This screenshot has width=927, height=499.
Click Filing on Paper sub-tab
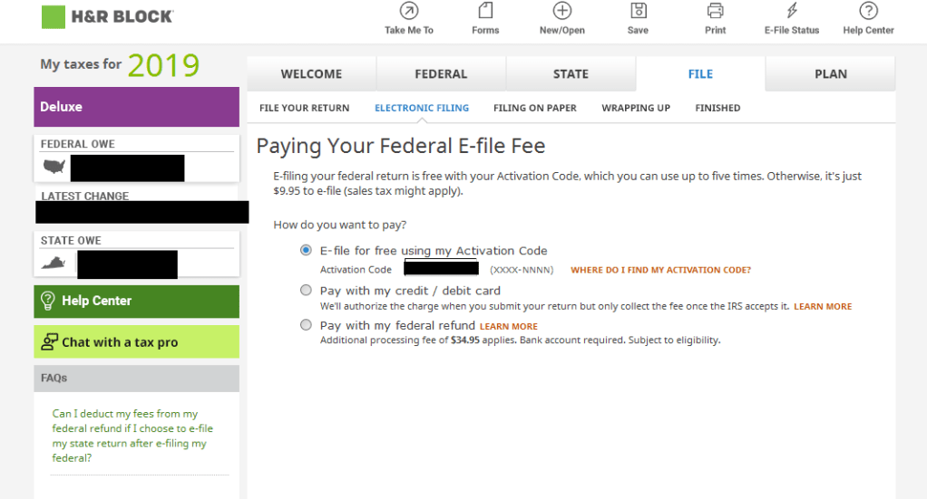pos(535,108)
